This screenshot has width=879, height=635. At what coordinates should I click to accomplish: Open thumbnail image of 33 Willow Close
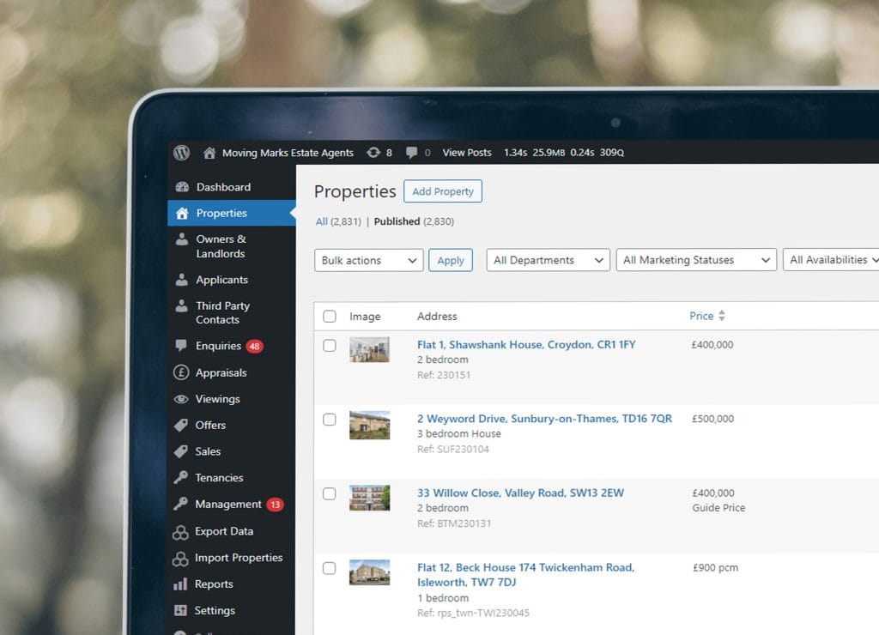(x=369, y=499)
